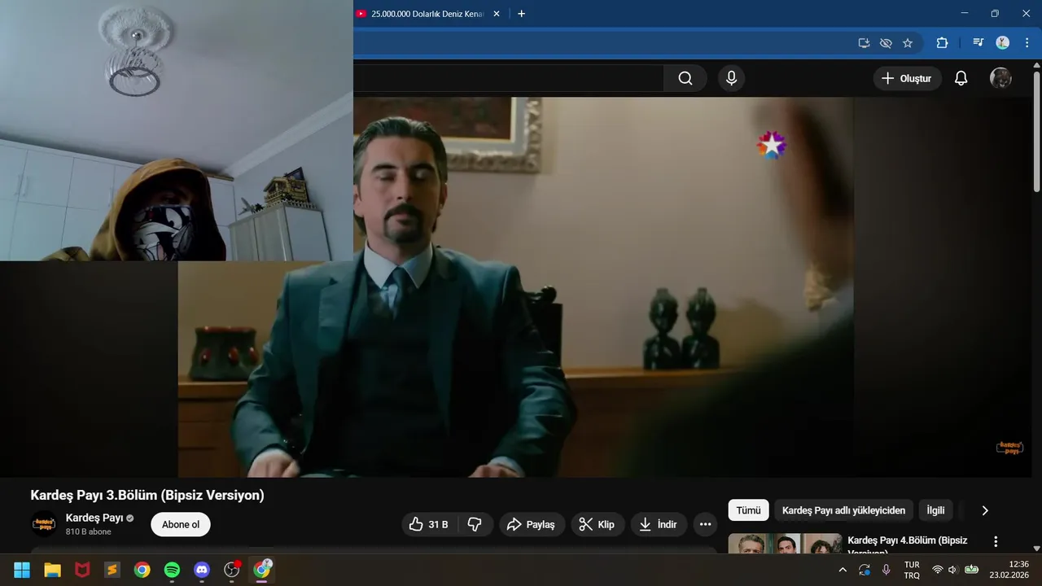
Task: Open more actions three-dot button under video
Action: point(705,524)
